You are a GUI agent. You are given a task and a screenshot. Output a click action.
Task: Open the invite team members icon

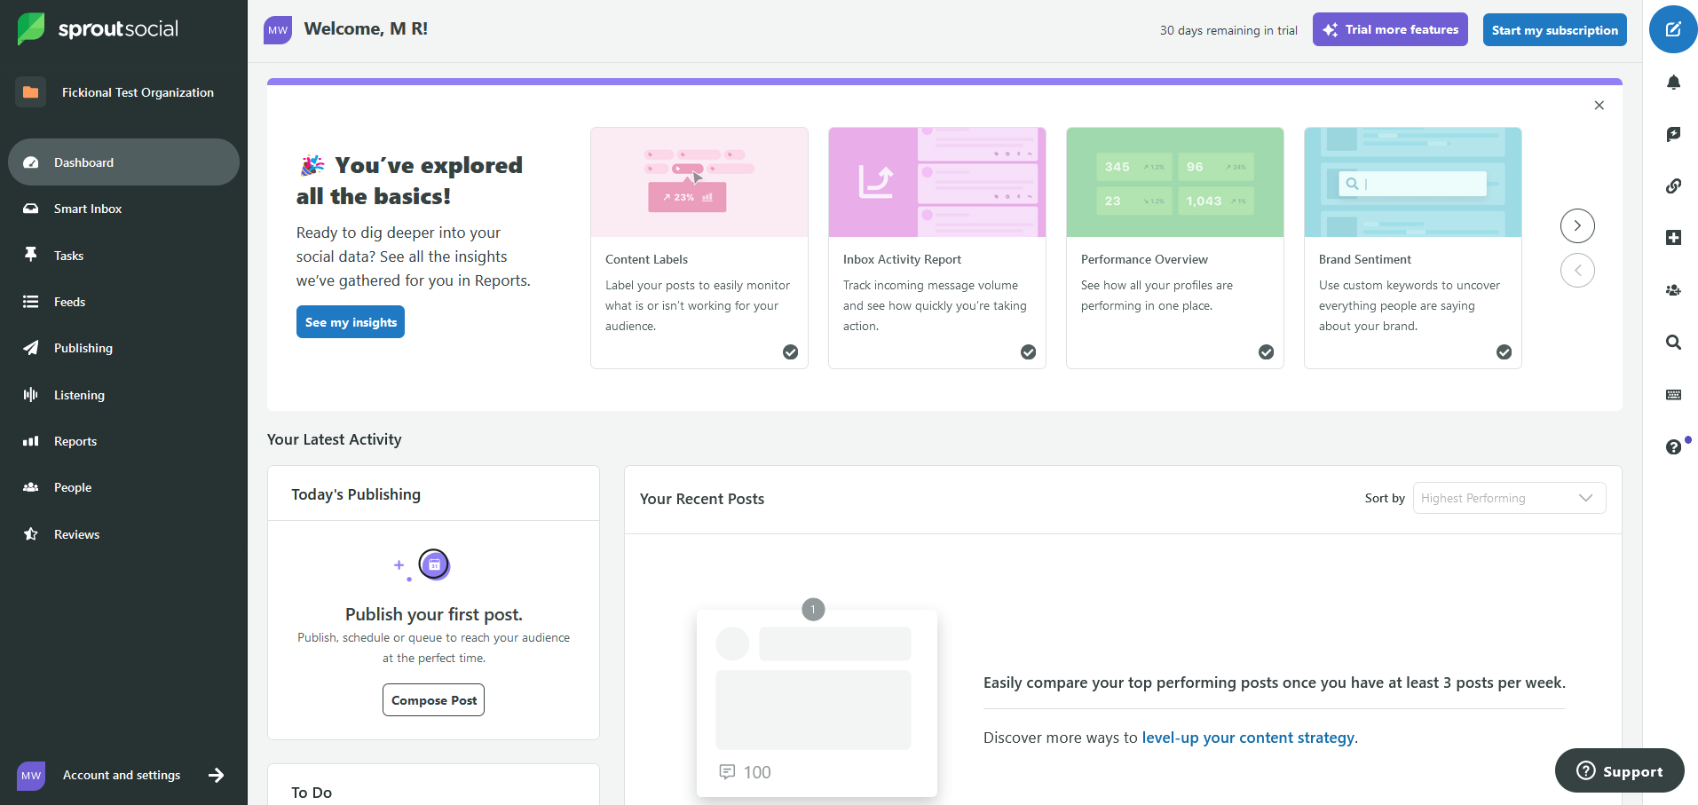point(1672,290)
